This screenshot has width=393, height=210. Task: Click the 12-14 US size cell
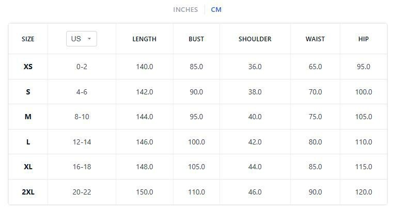point(82,142)
